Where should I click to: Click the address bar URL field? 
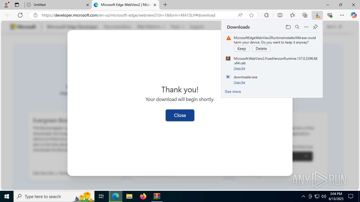pos(129,15)
